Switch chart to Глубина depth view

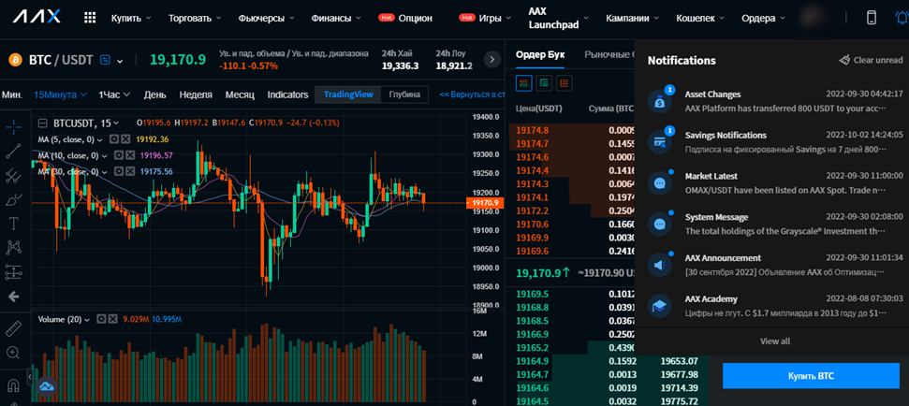pos(404,94)
